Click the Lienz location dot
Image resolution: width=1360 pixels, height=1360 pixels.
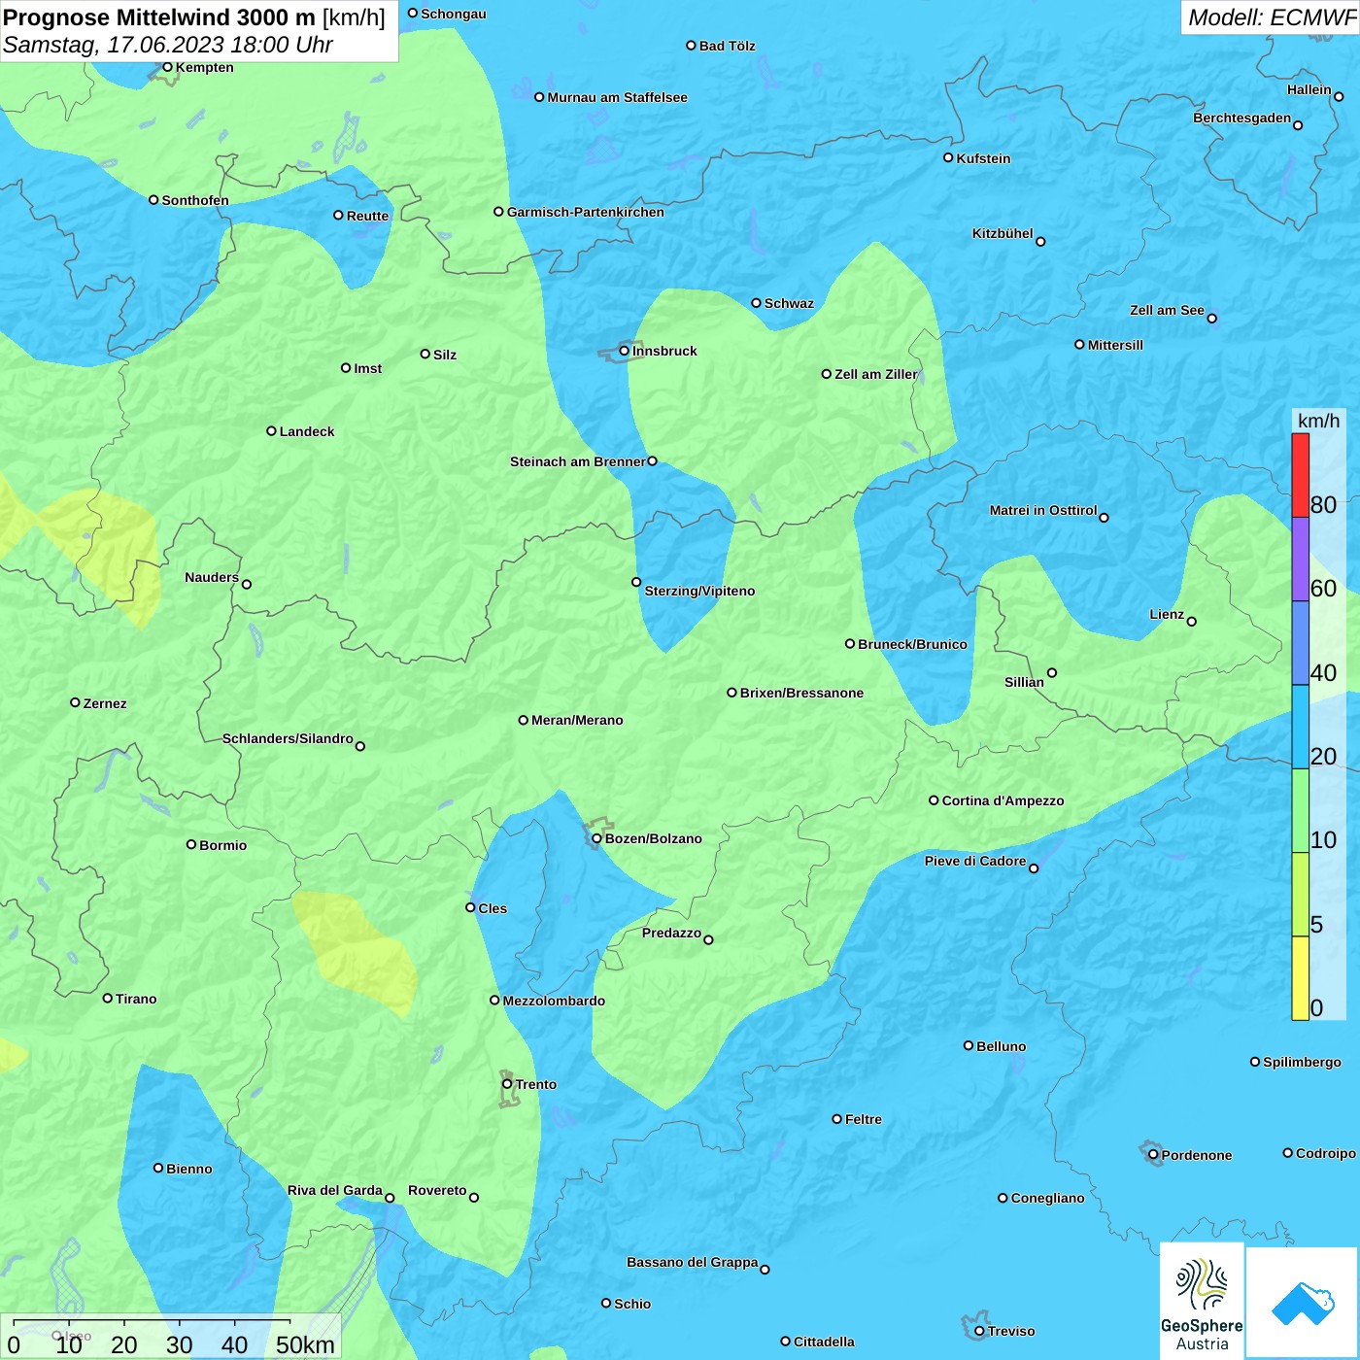click(1192, 622)
